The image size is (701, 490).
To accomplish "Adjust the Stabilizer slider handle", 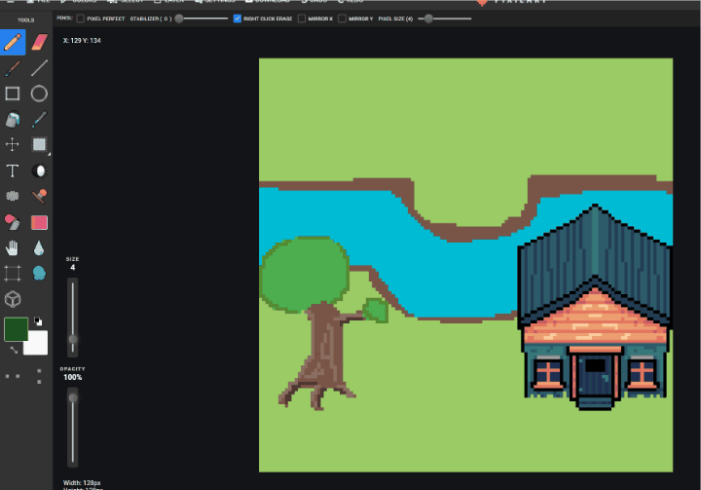I will click(179, 19).
